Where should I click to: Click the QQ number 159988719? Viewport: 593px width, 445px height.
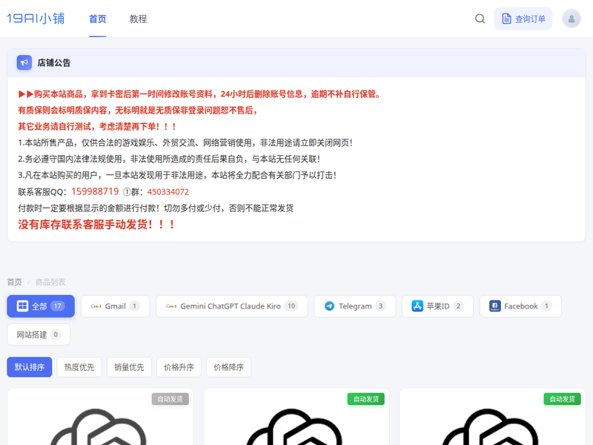pos(95,191)
